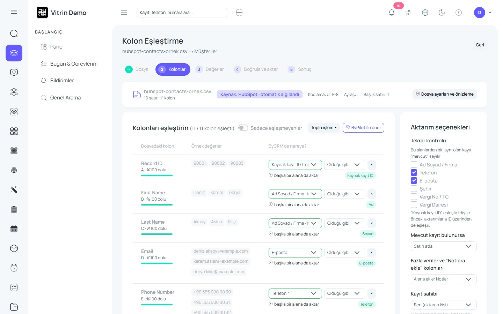Click the Vitrin Demo logo
The width and height of the screenshot is (503, 314).
point(61,13)
